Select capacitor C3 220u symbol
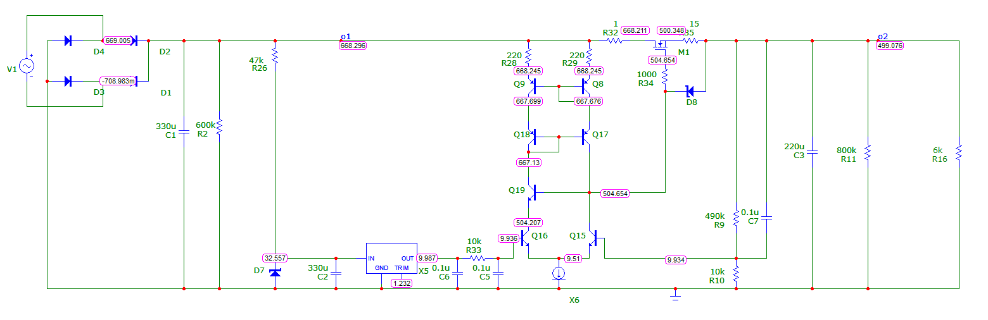This screenshot has height=320, width=988. (x=812, y=152)
